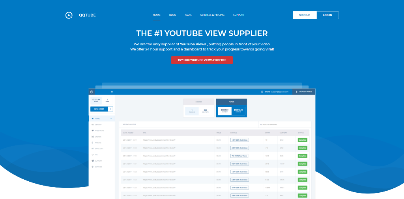Click the 5.8K 100% Real Views badge
404x199 pixels.
(239, 180)
